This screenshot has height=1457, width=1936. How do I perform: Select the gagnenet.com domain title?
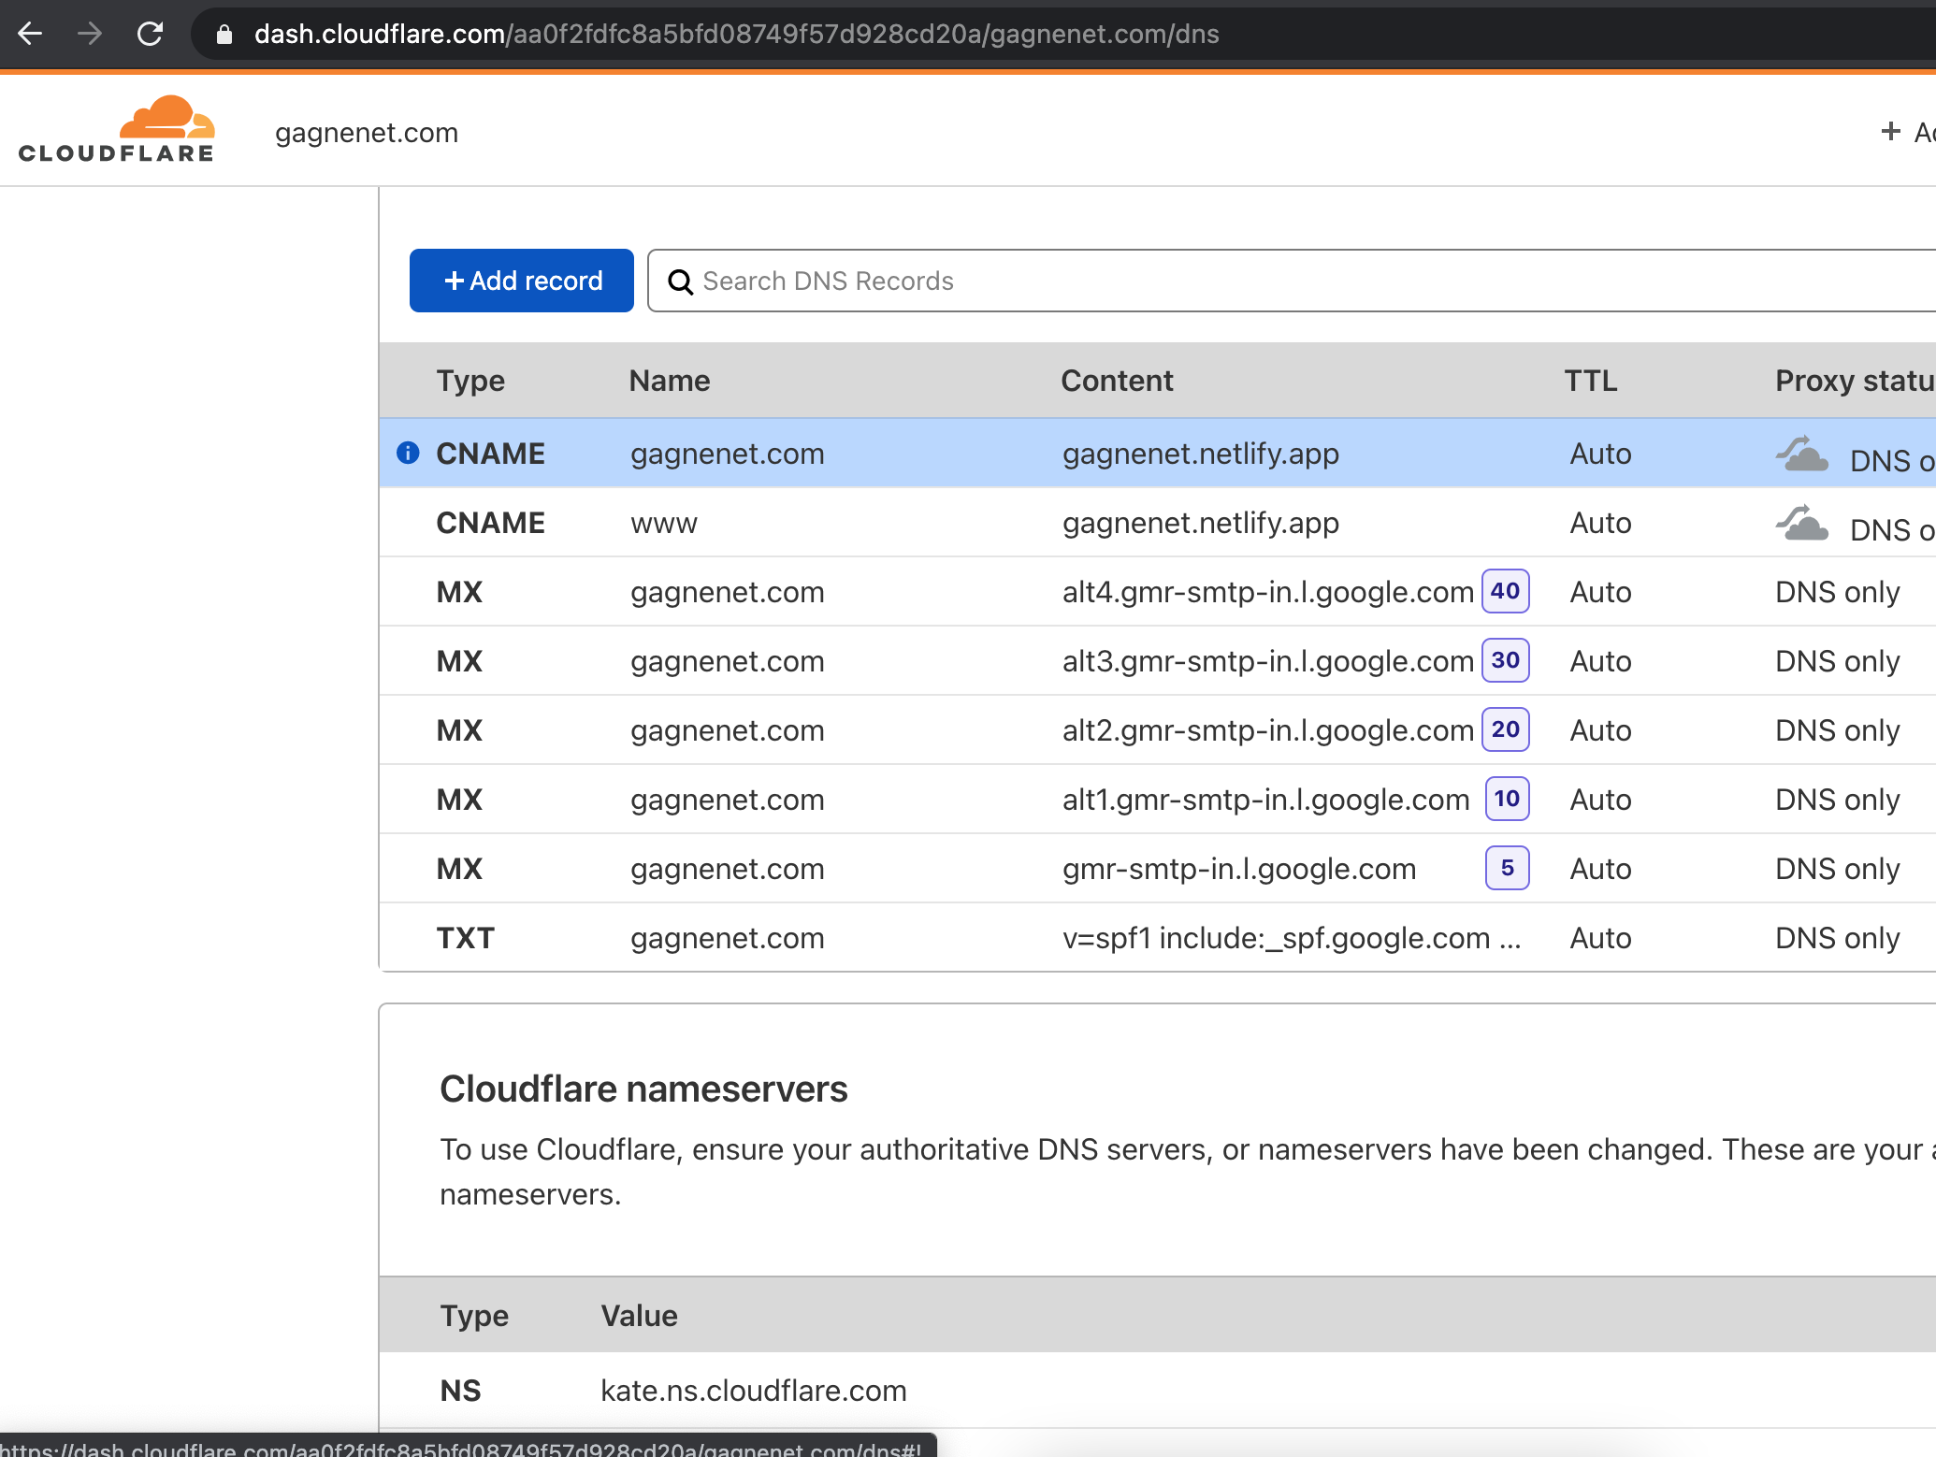[367, 133]
